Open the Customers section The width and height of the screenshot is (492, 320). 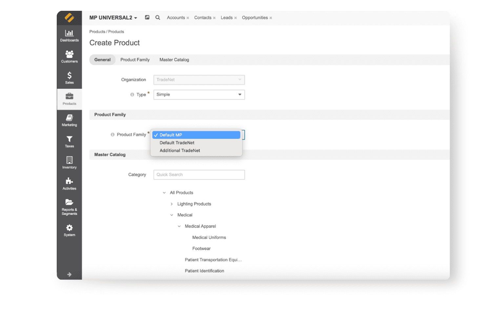(69, 56)
